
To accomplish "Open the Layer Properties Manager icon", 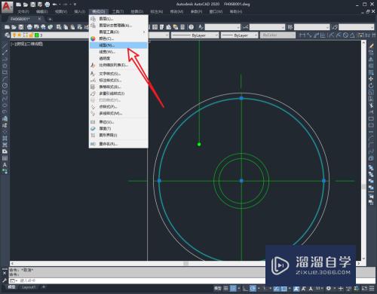I will 7,35.
